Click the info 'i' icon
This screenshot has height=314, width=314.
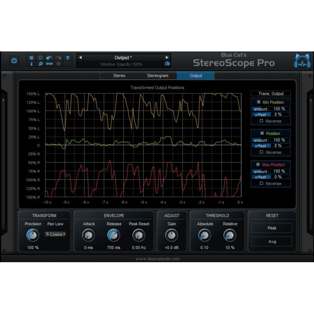tap(31, 64)
